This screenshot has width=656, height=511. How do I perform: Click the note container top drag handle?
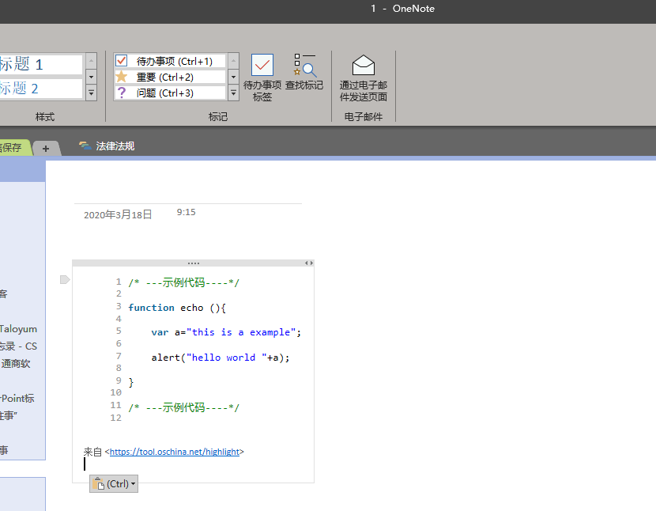tap(193, 263)
